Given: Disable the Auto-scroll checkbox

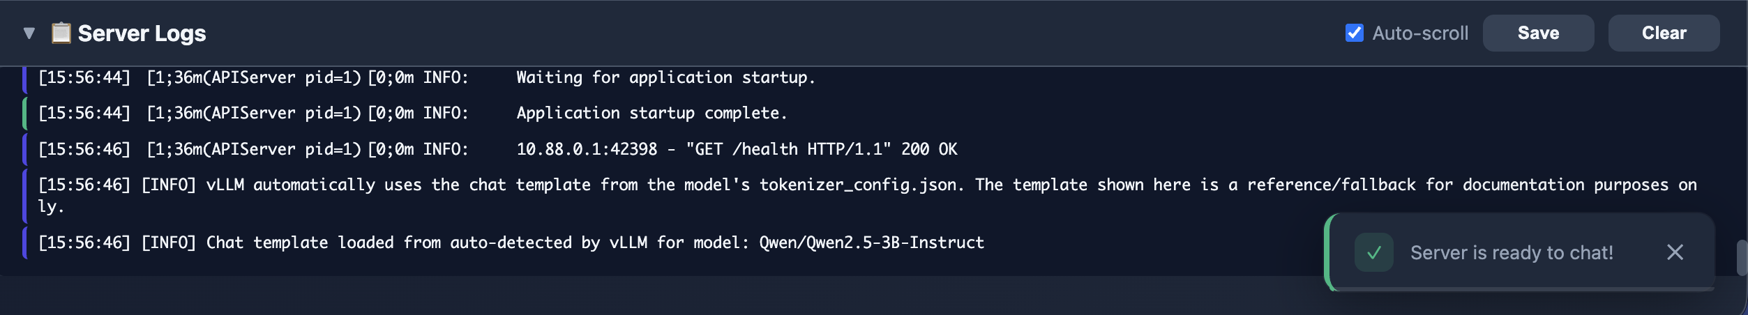Looking at the screenshot, I should (1354, 33).
